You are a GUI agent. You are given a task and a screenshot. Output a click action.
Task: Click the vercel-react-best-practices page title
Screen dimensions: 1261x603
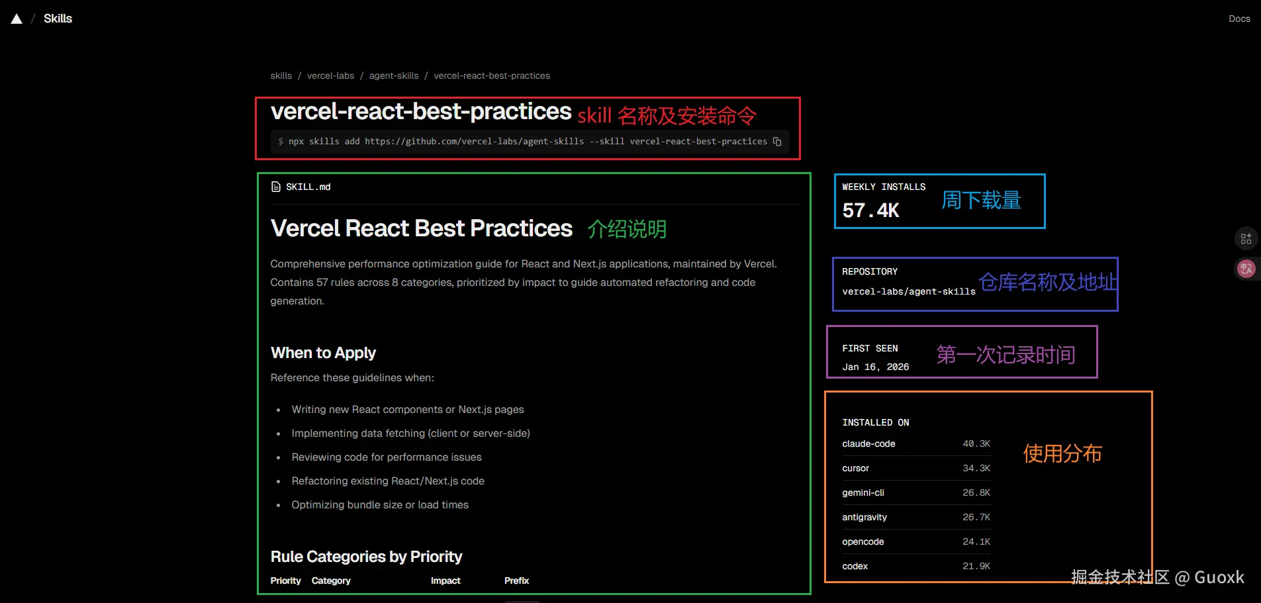coord(421,111)
